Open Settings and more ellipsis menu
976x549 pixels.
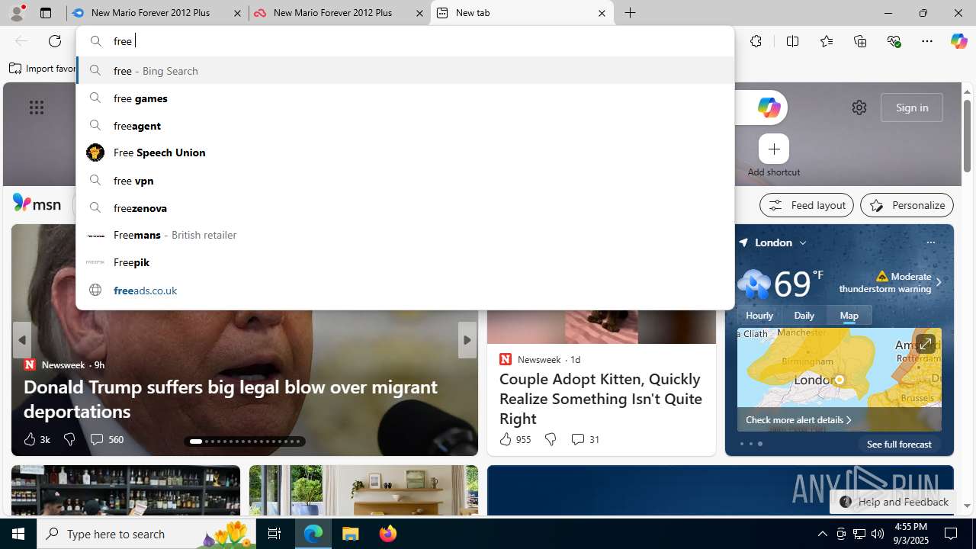[927, 41]
